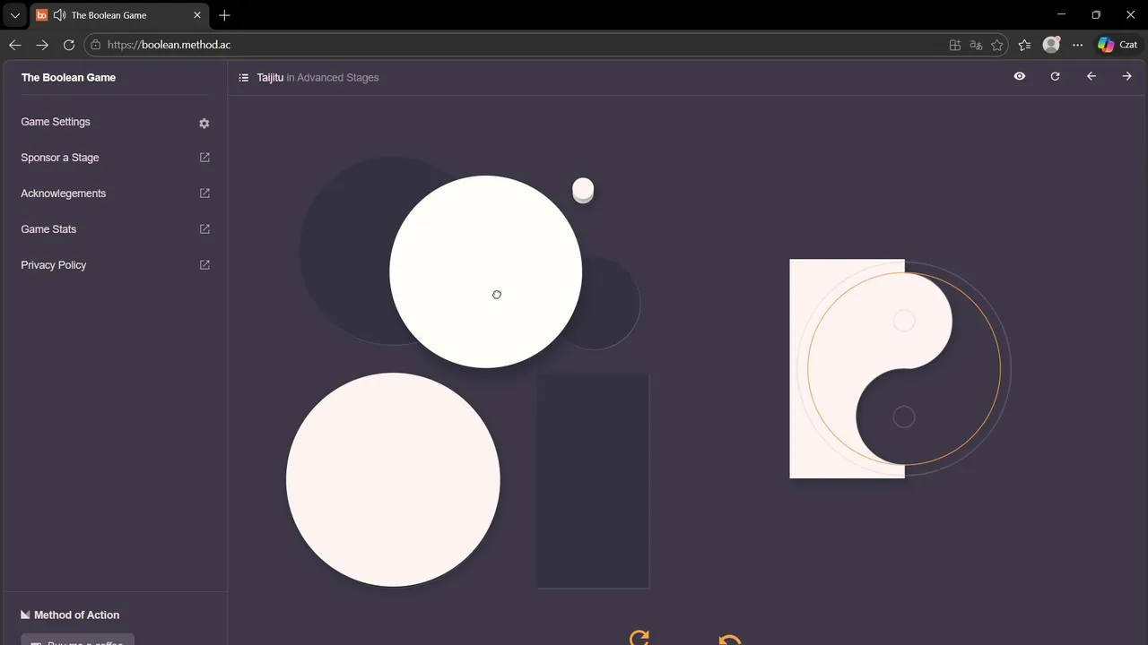Open the Acknowlegements link
Image resolution: width=1148 pixels, height=645 pixels.
point(63,193)
